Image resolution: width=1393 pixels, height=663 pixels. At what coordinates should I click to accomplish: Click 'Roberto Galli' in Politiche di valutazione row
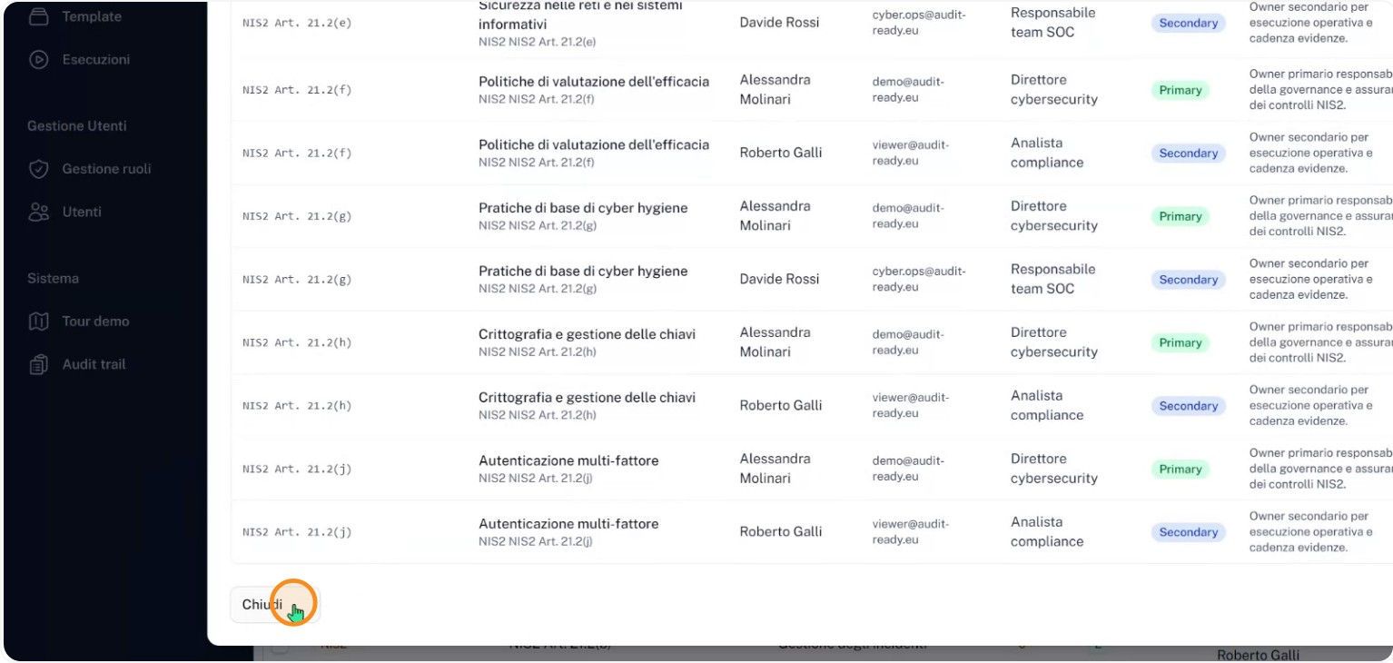pyautogui.click(x=781, y=153)
